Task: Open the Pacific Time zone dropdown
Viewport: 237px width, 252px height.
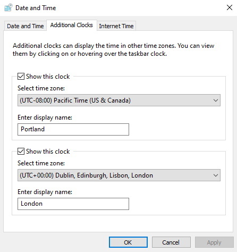Action: [119, 100]
